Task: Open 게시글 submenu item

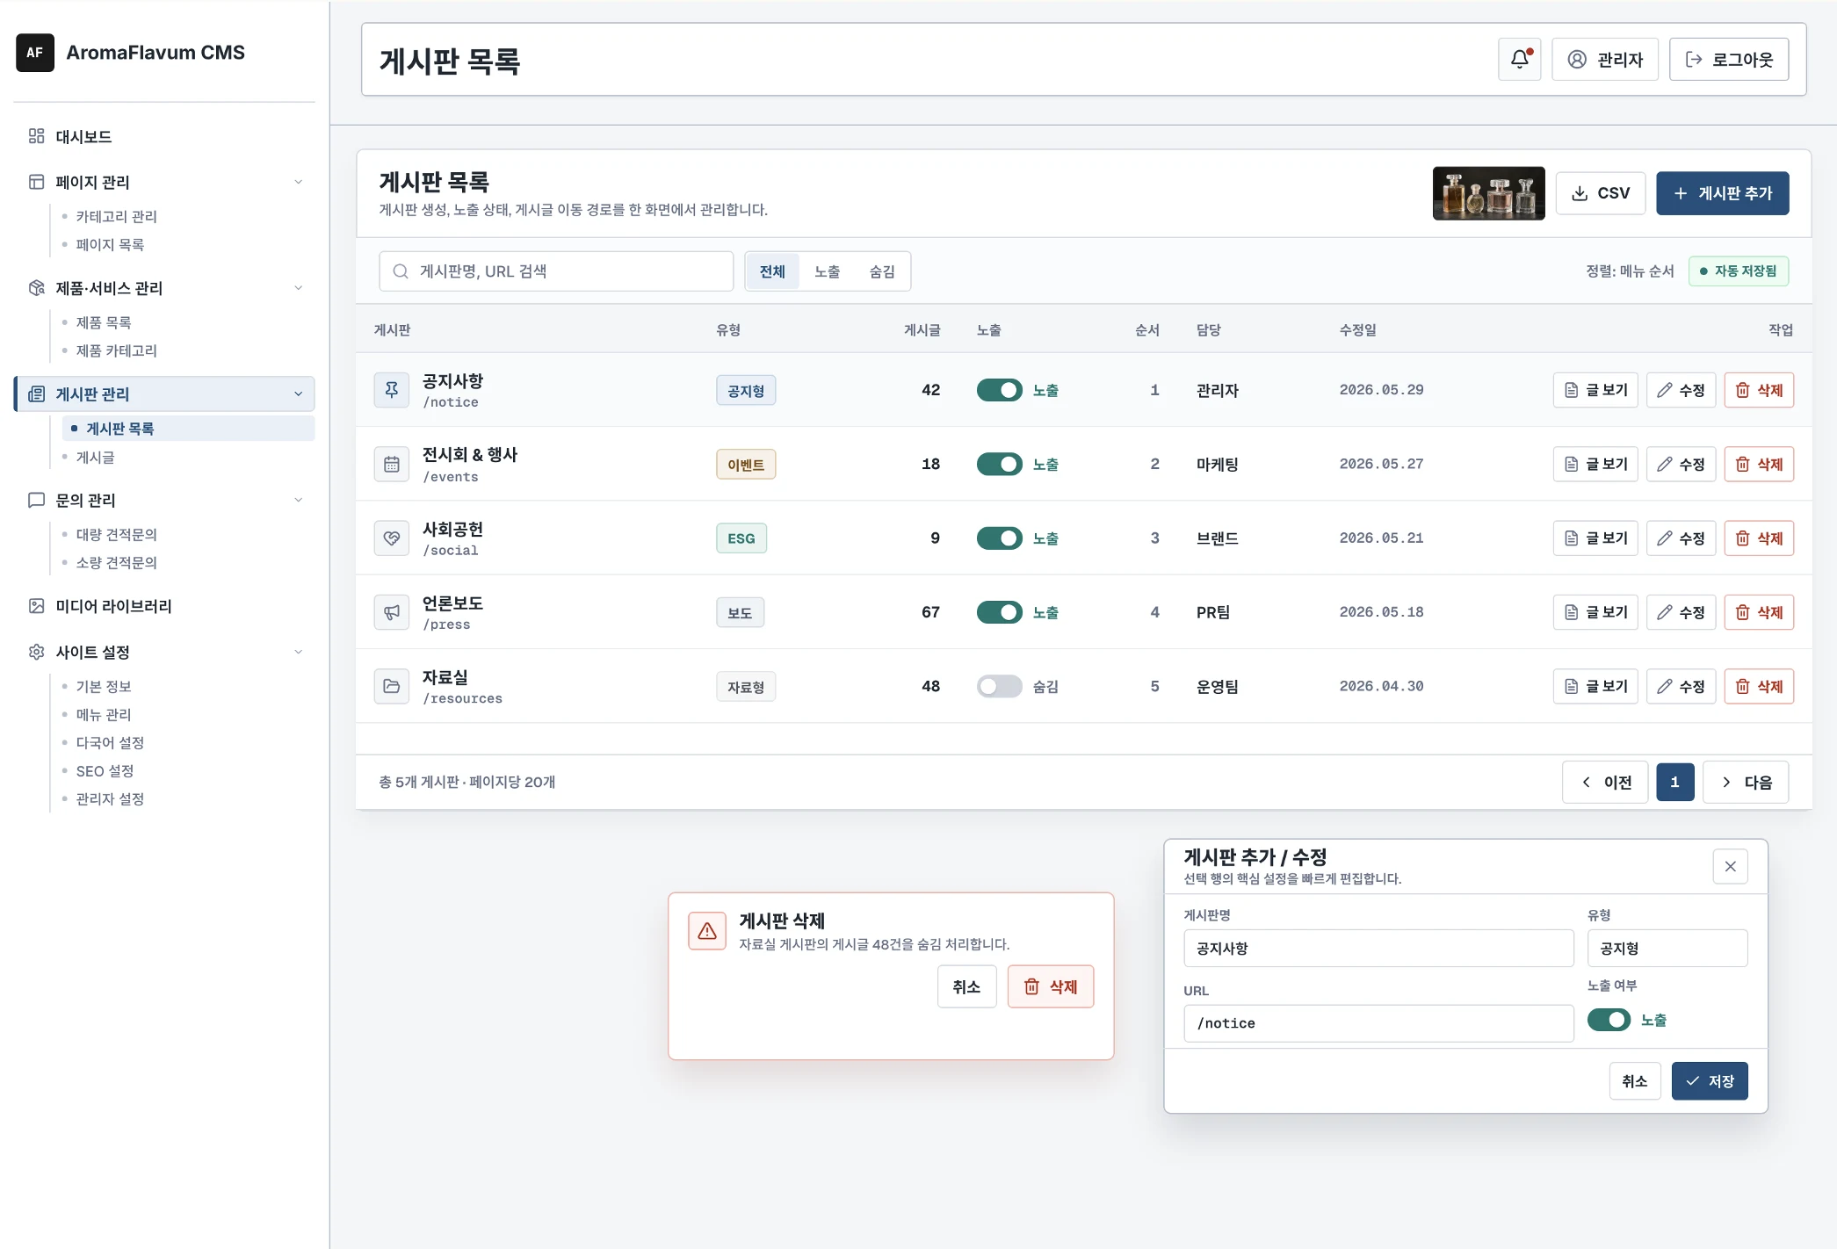Action: [95, 458]
